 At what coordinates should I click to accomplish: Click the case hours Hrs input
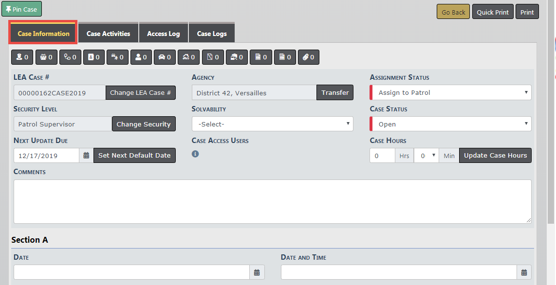click(382, 156)
